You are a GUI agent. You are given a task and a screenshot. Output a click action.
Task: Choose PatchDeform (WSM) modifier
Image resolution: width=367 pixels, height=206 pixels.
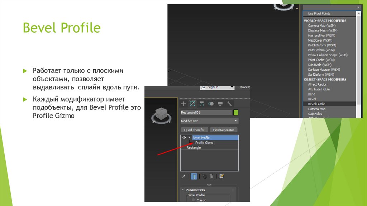coord(322,45)
